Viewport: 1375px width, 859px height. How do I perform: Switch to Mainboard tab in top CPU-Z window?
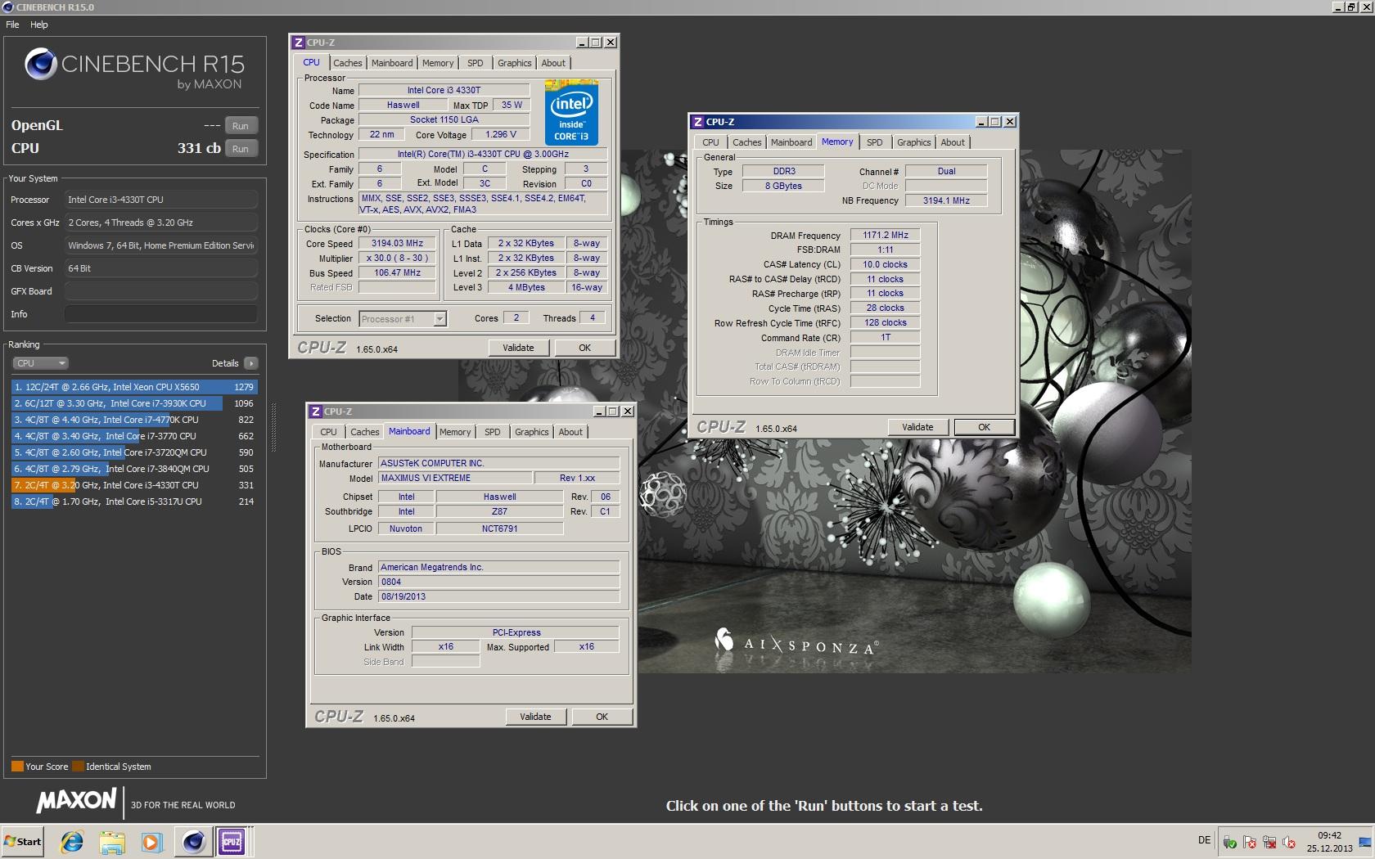pos(392,63)
